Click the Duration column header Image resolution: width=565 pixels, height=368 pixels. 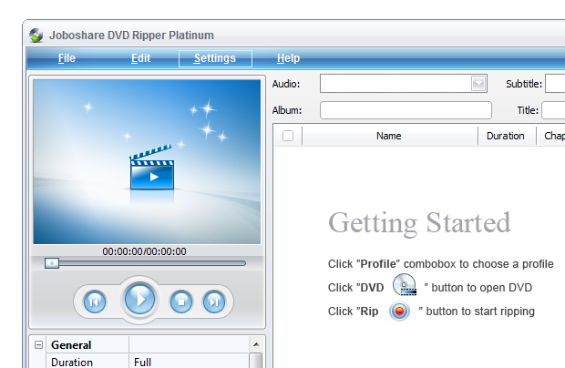[x=507, y=136]
